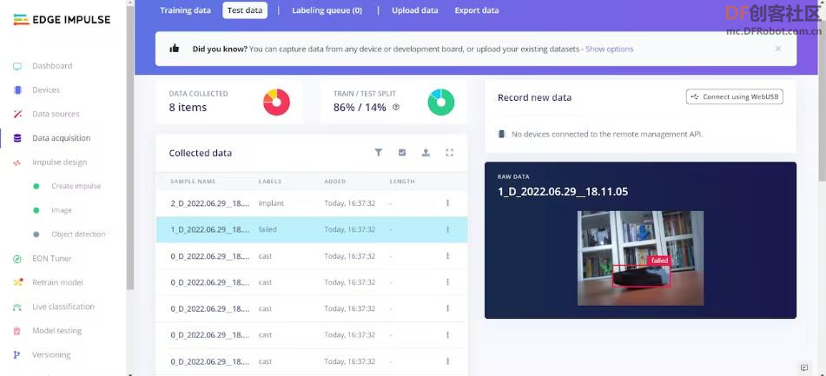Click the thumbs-up icon in the banner
Screen dimensions: 826x376
[175, 49]
